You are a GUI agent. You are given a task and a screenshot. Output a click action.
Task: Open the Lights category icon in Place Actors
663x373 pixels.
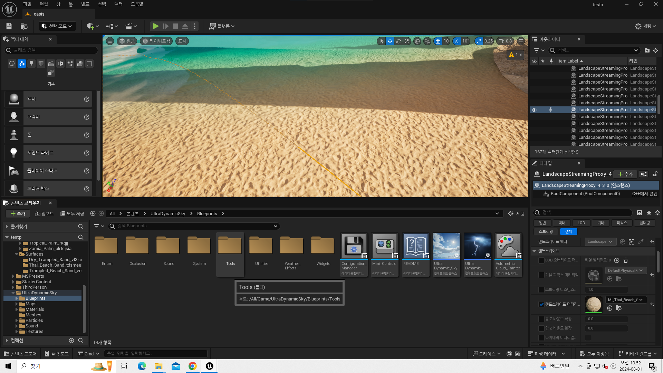pos(31,64)
